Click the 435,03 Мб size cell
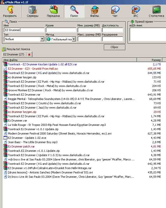Screen dimensions: 166x208 point(154,172)
